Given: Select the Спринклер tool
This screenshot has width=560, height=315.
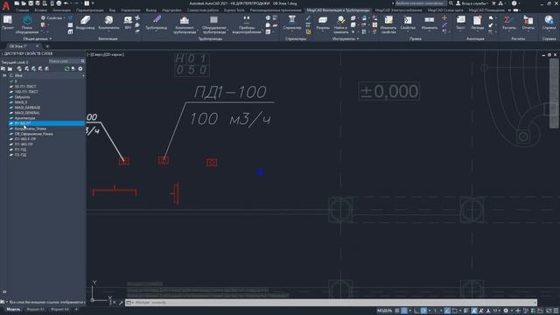Looking at the screenshot, I should point(291,23).
